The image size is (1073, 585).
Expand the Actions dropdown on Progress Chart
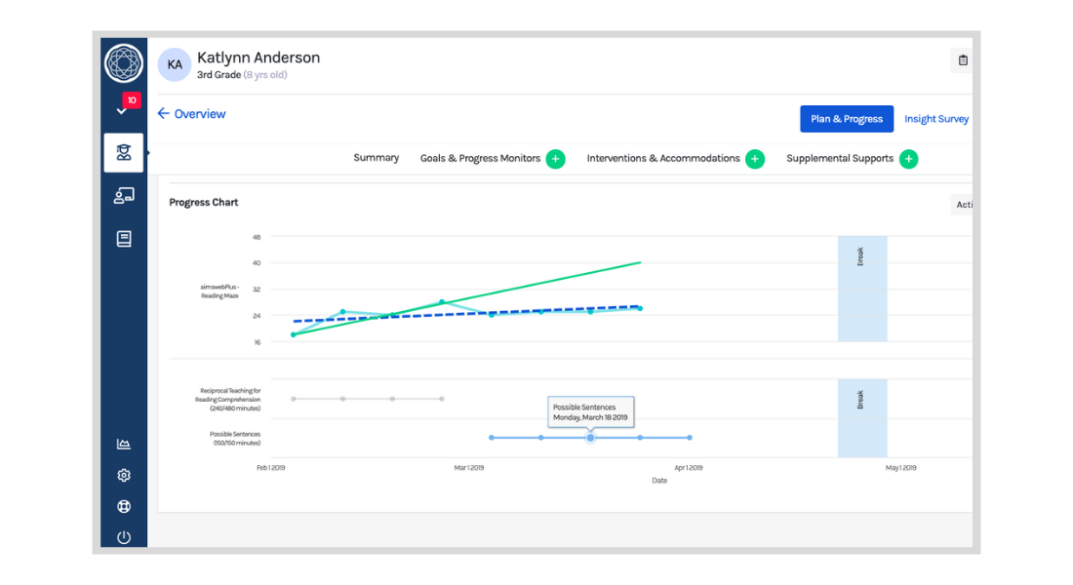click(963, 205)
